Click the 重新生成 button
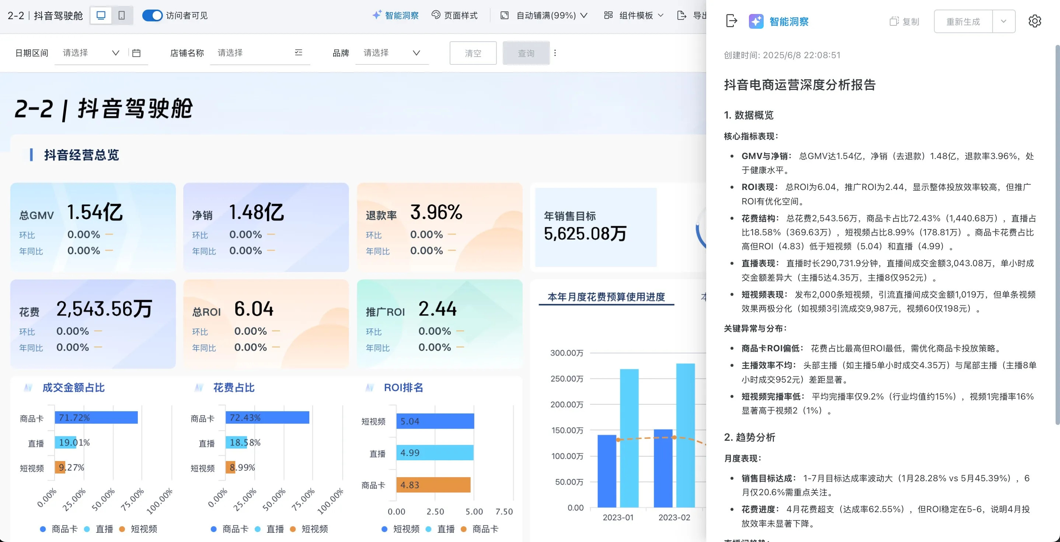This screenshot has height=542, width=1060. [963, 21]
